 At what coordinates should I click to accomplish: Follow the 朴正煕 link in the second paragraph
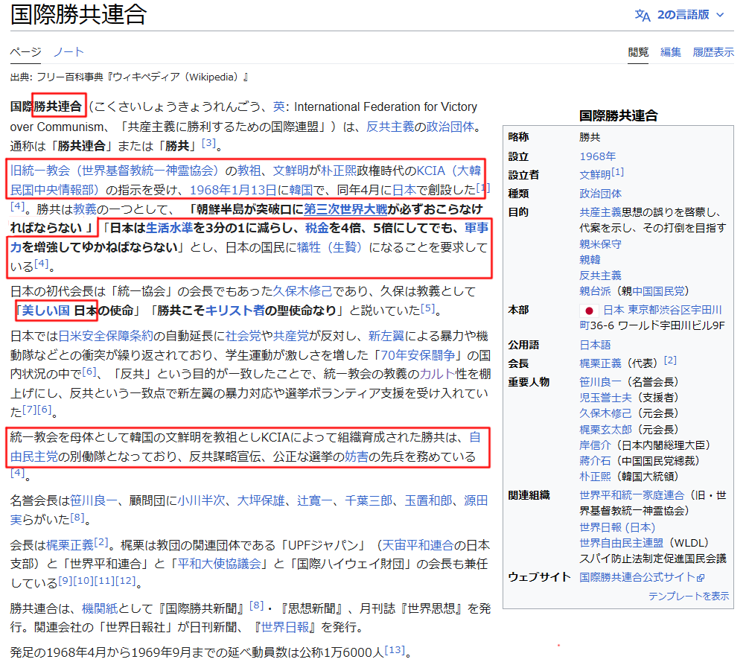pyautogui.click(x=338, y=171)
